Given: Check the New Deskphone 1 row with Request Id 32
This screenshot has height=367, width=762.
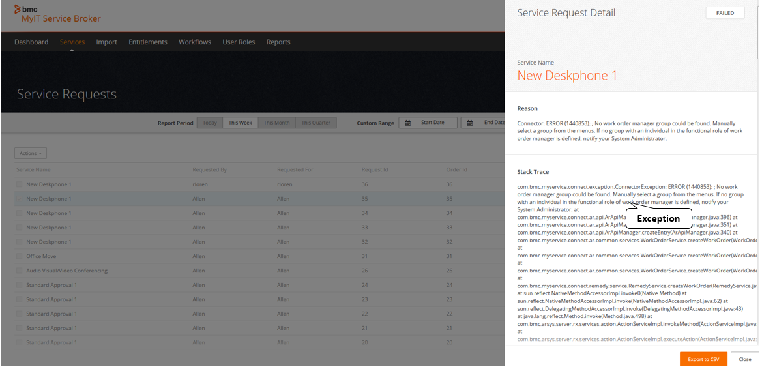Looking at the screenshot, I should point(20,242).
